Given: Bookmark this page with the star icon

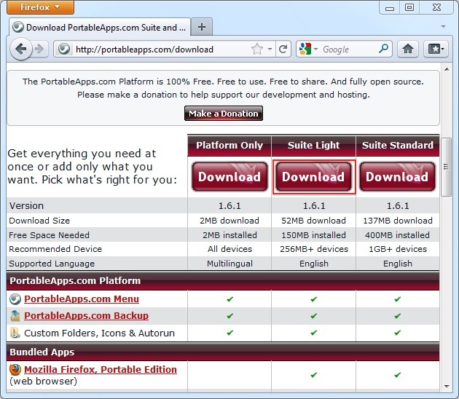Looking at the screenshot, I should (256, 50).
